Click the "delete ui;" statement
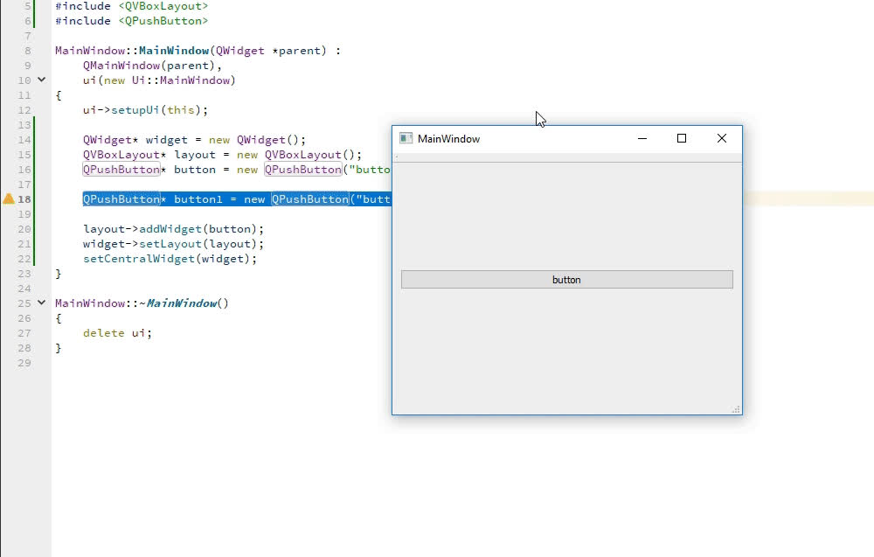Image resolution: width=874 pixels, height=557 pixels. tap(117, 333)
